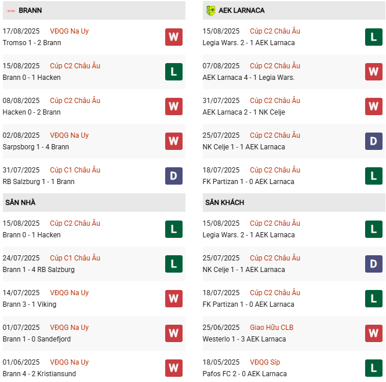
Task: Open Cúp C1 Châu Âu link on 31/07/2025
Action: 75,170
